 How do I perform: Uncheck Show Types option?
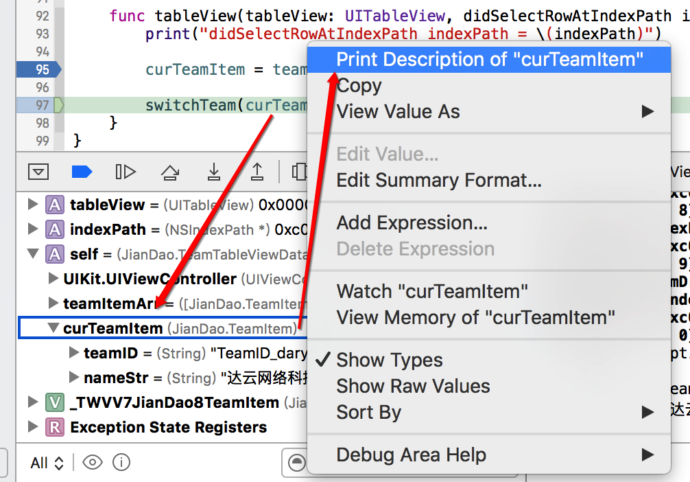point(489,360)
